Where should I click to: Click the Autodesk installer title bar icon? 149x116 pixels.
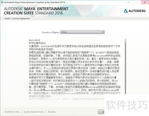coord(2,2)
